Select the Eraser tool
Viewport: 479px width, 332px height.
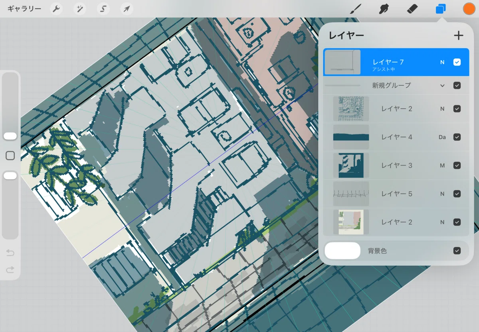pyautogui.click(x=412, y=9)
